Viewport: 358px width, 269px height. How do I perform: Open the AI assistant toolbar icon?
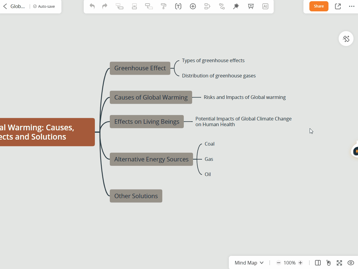265,6
